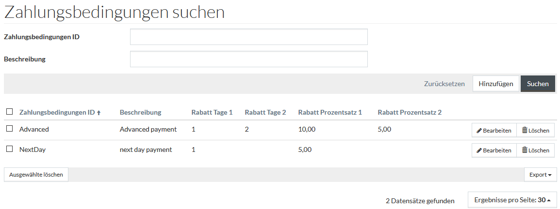Click the Suchen button
560x209 pixels.
coord(538,84)
